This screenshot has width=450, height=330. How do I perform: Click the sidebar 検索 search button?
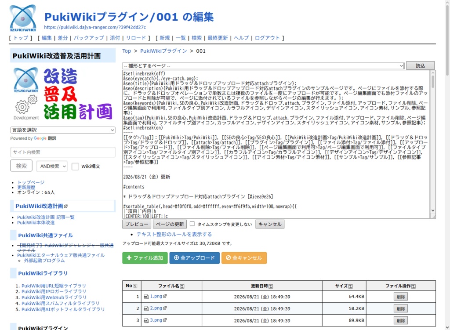[21, 166]
